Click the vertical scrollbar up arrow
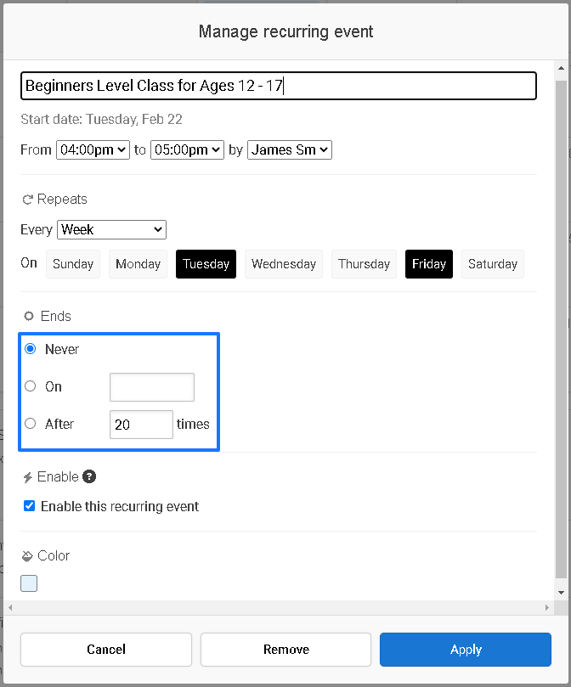This screenshot has width=571, height=687. 561,68
